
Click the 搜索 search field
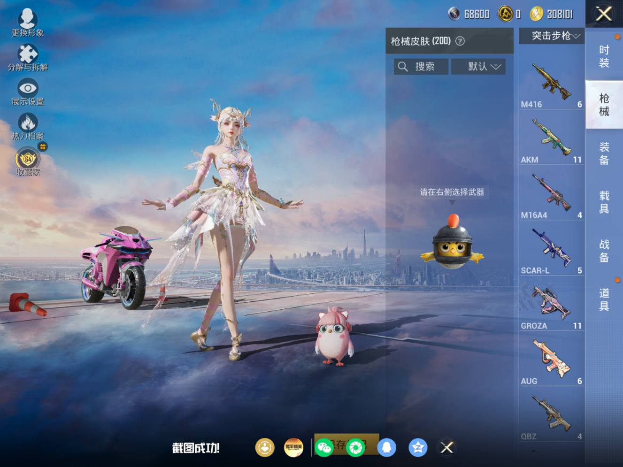pyautogui.click(x=421, y=67)
